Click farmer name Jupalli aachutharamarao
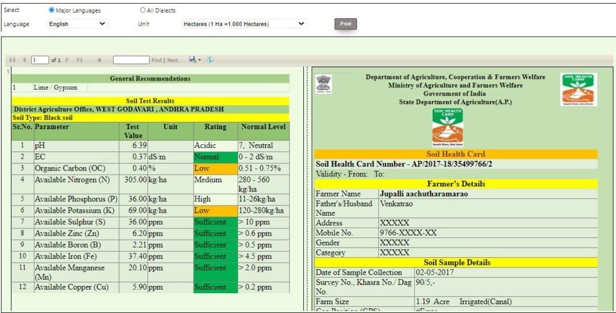The height and width of the screenshot is (313, 616). click(x=423, y=194)
